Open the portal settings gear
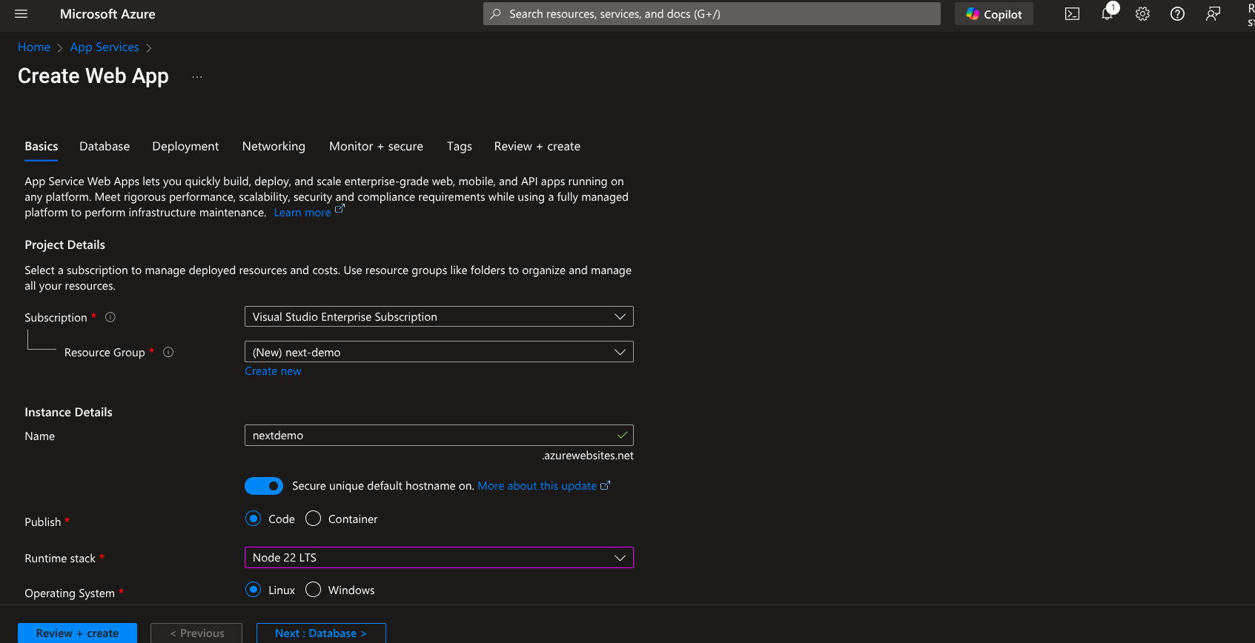Image resolution: width=1255 pixels, height=643 pixels. click(x=1142, y=14)
